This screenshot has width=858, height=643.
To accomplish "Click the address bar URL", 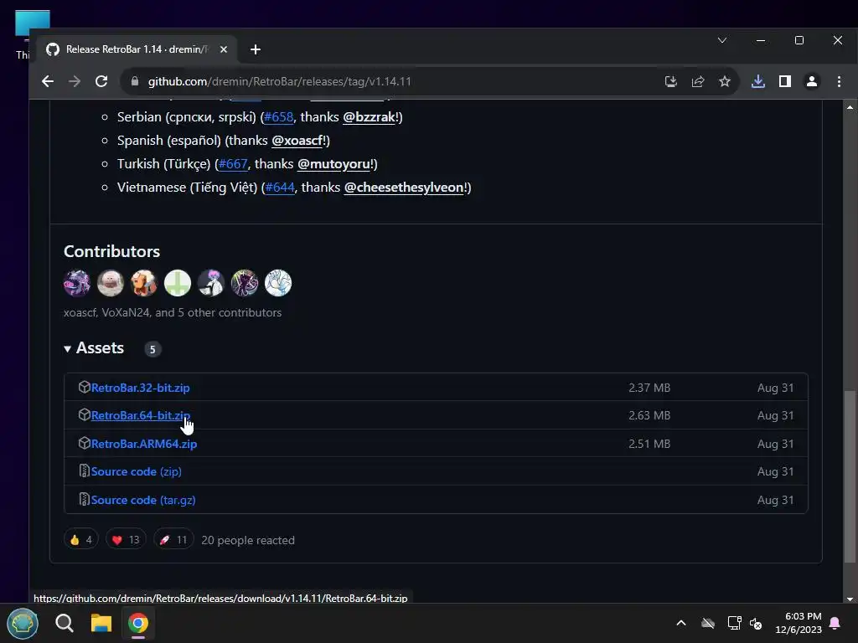I will pyautogui.click(x=280, y=81).
